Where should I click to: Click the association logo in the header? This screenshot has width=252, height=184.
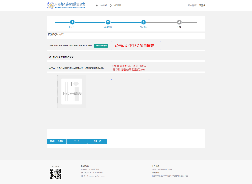51,5
